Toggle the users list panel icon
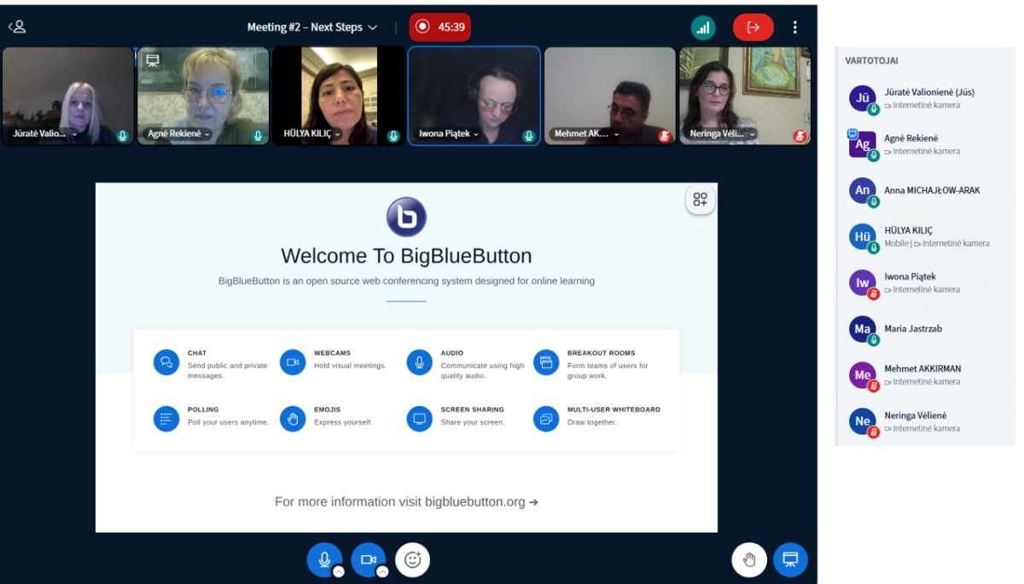Screen dimensions: 1024x584 pos(17,27)
